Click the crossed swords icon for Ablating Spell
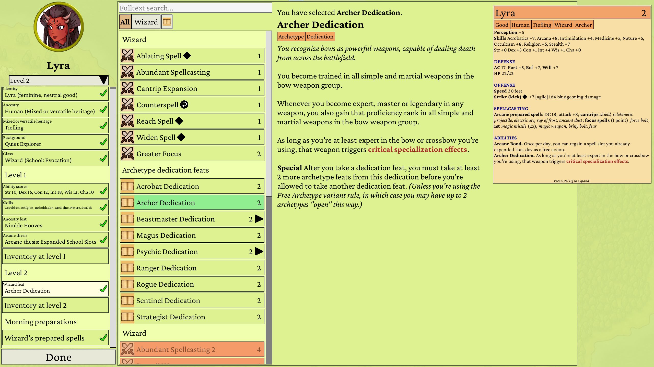Viewport: 654px width, 367px height. coord(127,56)
